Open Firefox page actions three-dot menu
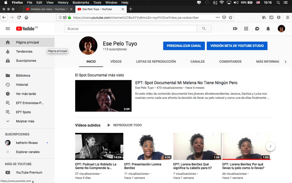This screenshot has width=292, height=183. tap(218, 18)
